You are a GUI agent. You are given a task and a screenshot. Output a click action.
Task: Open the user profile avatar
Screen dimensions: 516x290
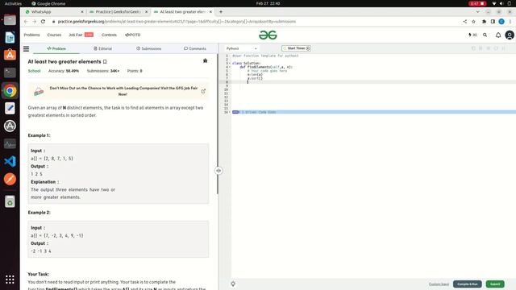[510, 35]
